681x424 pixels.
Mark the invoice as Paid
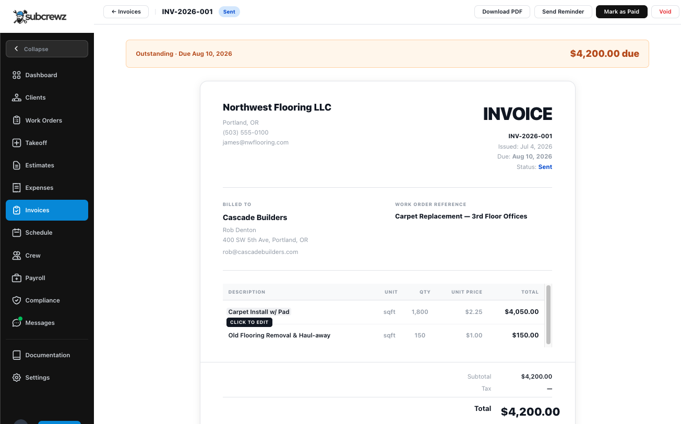pyautogui.click(x=622, y=11)
